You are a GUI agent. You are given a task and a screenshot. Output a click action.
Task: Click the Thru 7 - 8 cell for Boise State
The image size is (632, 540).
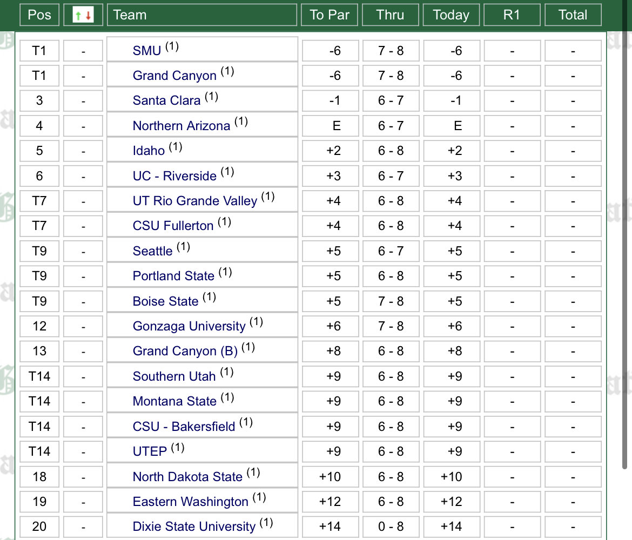391,301
